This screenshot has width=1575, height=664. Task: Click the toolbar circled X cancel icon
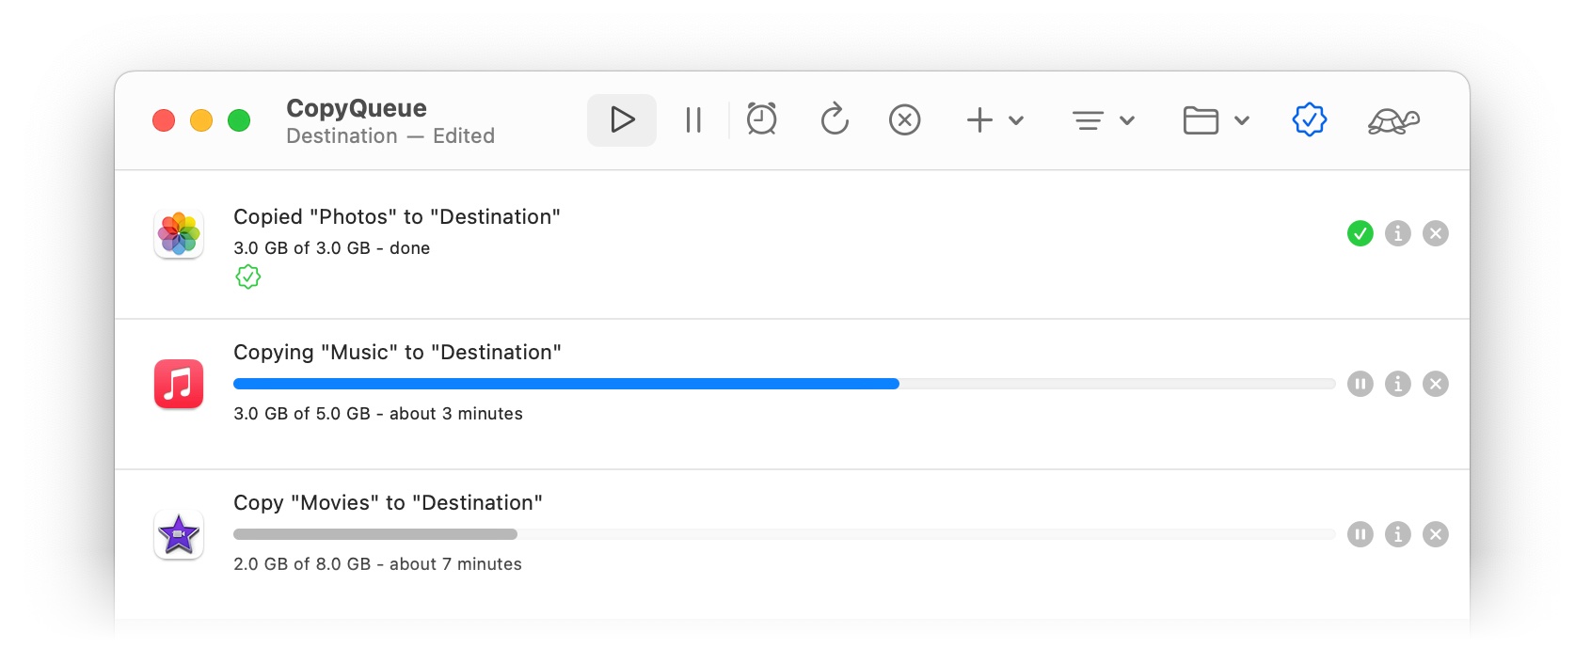point(904,120)
